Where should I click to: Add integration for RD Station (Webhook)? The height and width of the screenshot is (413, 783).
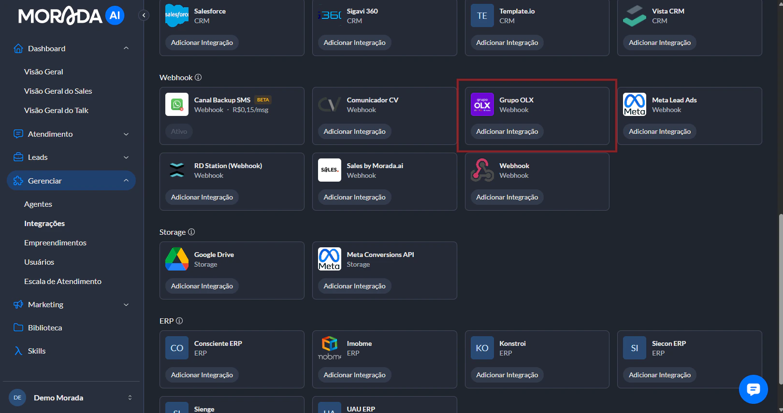point(202,197)
